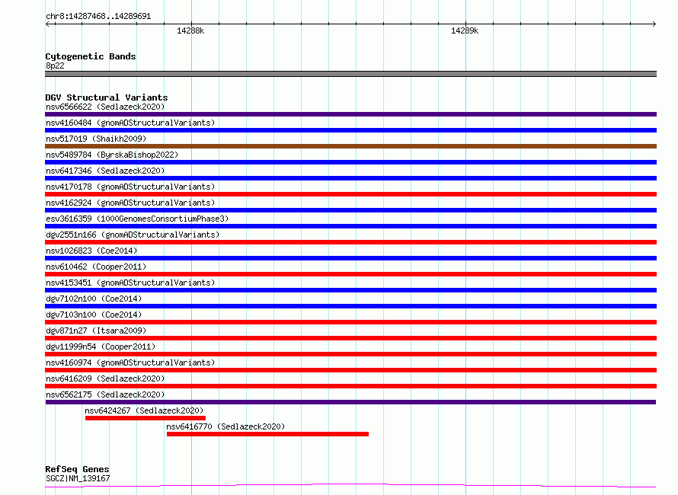Select variant label nsv4153451 (gnomADStructuralVariants)

coord(130,283)
